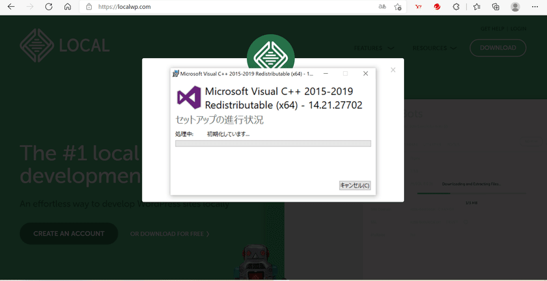Image resolution: width=547 pixels, height=281 pixels.
Task: Click the セットアップの進行状況 heading
Action: coord(219,120)
